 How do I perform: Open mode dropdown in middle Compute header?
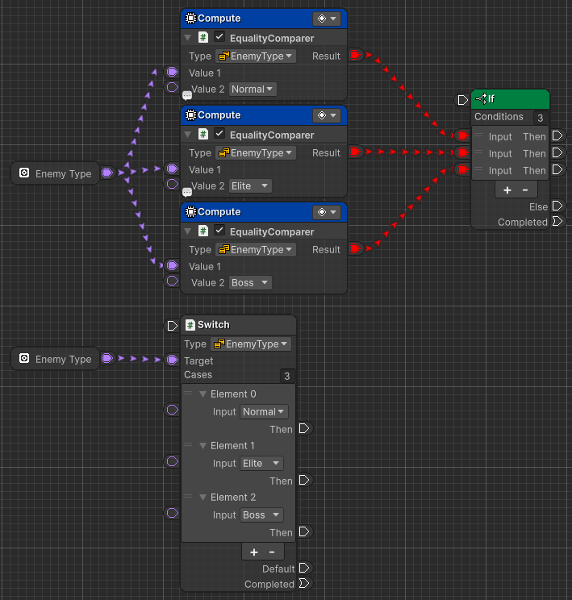[327, 115]
